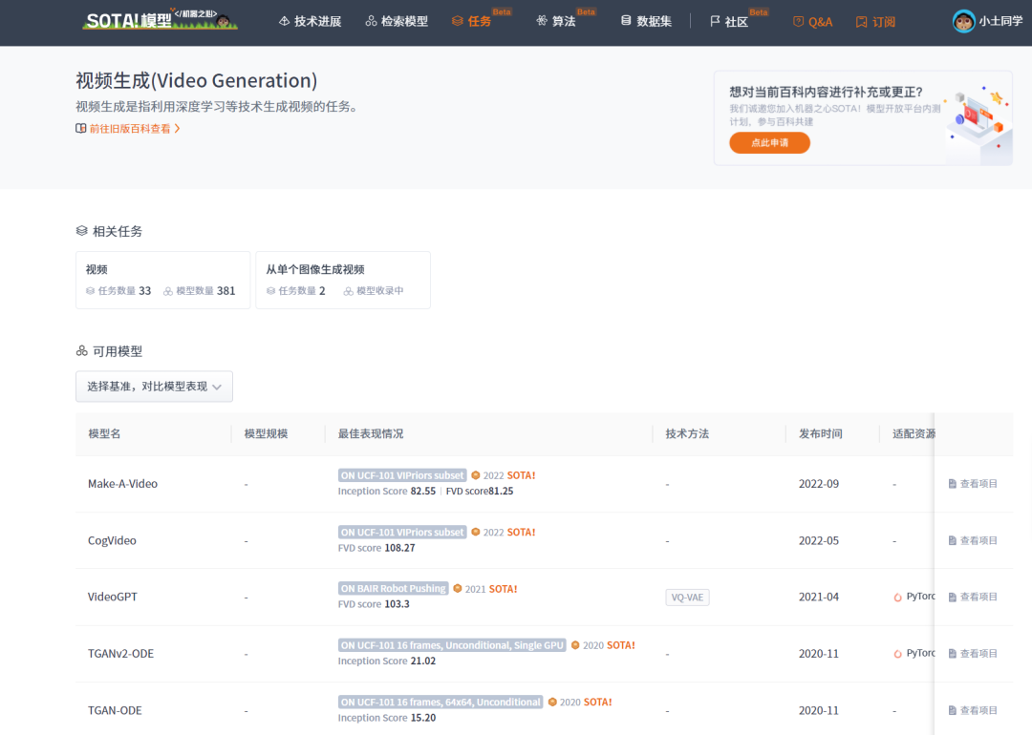Click the UCF-101 16 frames Single GPU tag

click(x=452, y=645)
